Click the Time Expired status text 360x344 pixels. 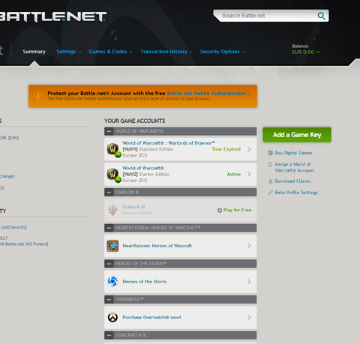[x=226, y=149]
